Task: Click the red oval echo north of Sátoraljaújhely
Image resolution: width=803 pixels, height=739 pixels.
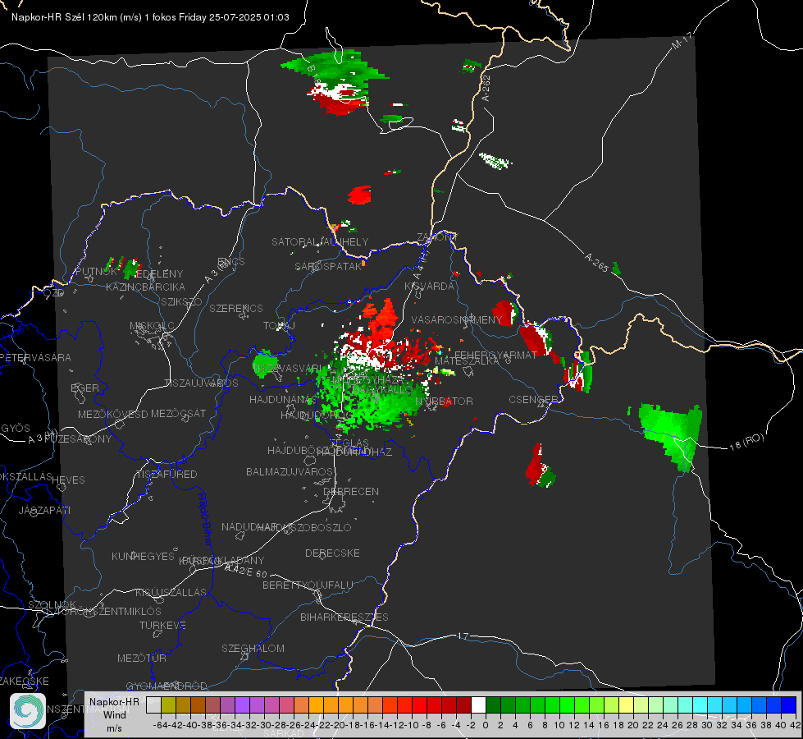Action: (359, 195)
